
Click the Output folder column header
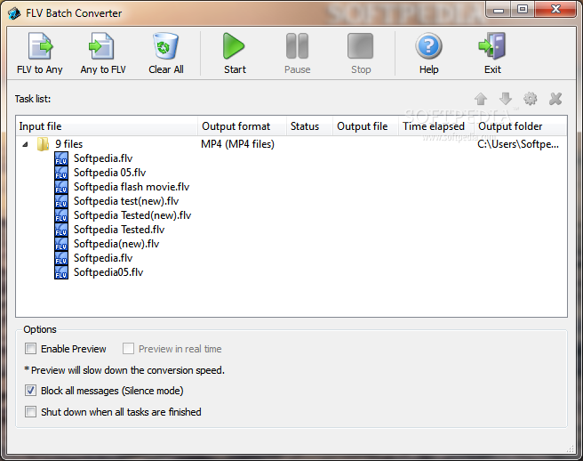pyautogui.click(x=521, y=126)
